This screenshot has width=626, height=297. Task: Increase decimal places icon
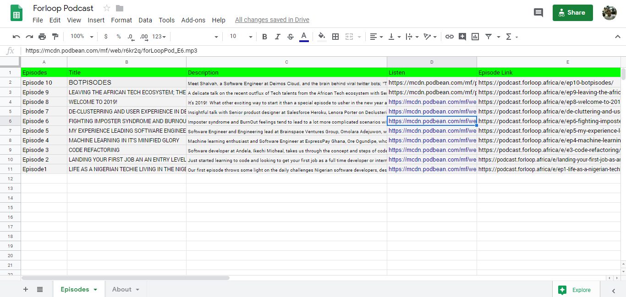(144, 37)
